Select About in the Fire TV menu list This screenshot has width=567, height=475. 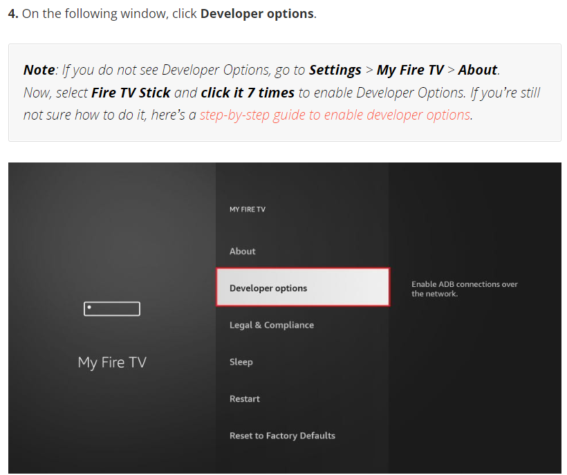[x=243, y=251]
